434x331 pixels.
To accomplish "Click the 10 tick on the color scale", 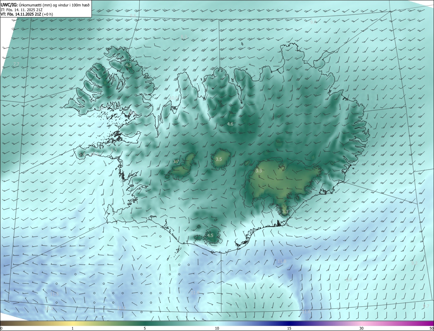I will coord(217,328).
